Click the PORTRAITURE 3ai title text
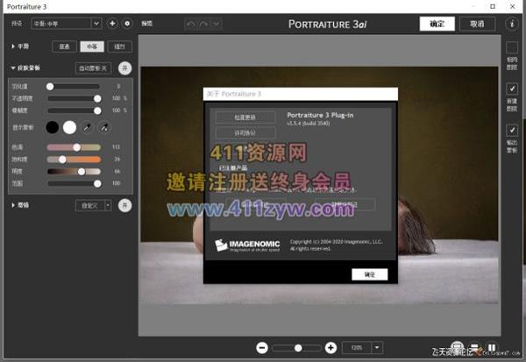The width and height of the screenshot is (526, 362). (x=327, y=25)
